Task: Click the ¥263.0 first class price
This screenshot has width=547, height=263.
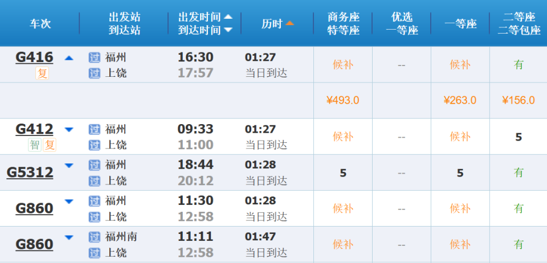Action: pos(460,101)
